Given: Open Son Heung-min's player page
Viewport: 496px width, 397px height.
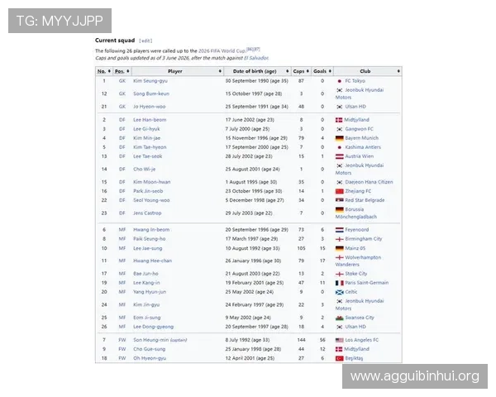Looking at the screenshot, I should click(x=151, y=340).
